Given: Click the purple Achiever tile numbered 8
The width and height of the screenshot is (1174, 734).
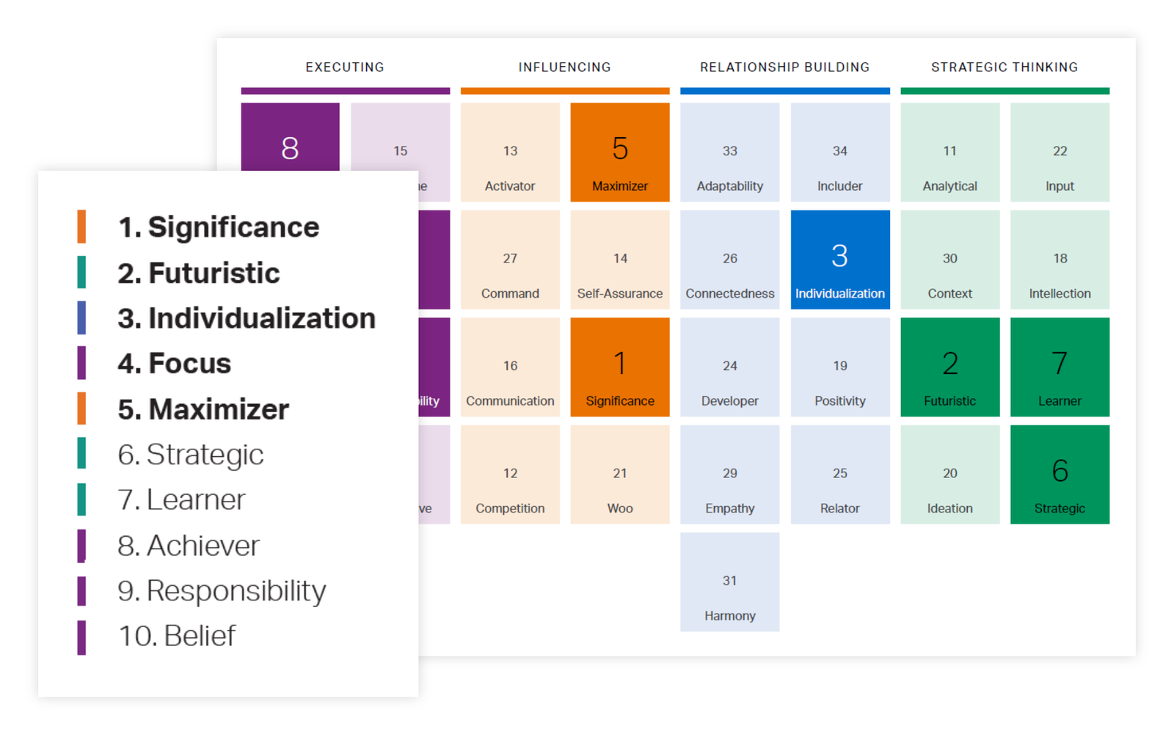Looking at the screenshot, I should tap(290, 137).
